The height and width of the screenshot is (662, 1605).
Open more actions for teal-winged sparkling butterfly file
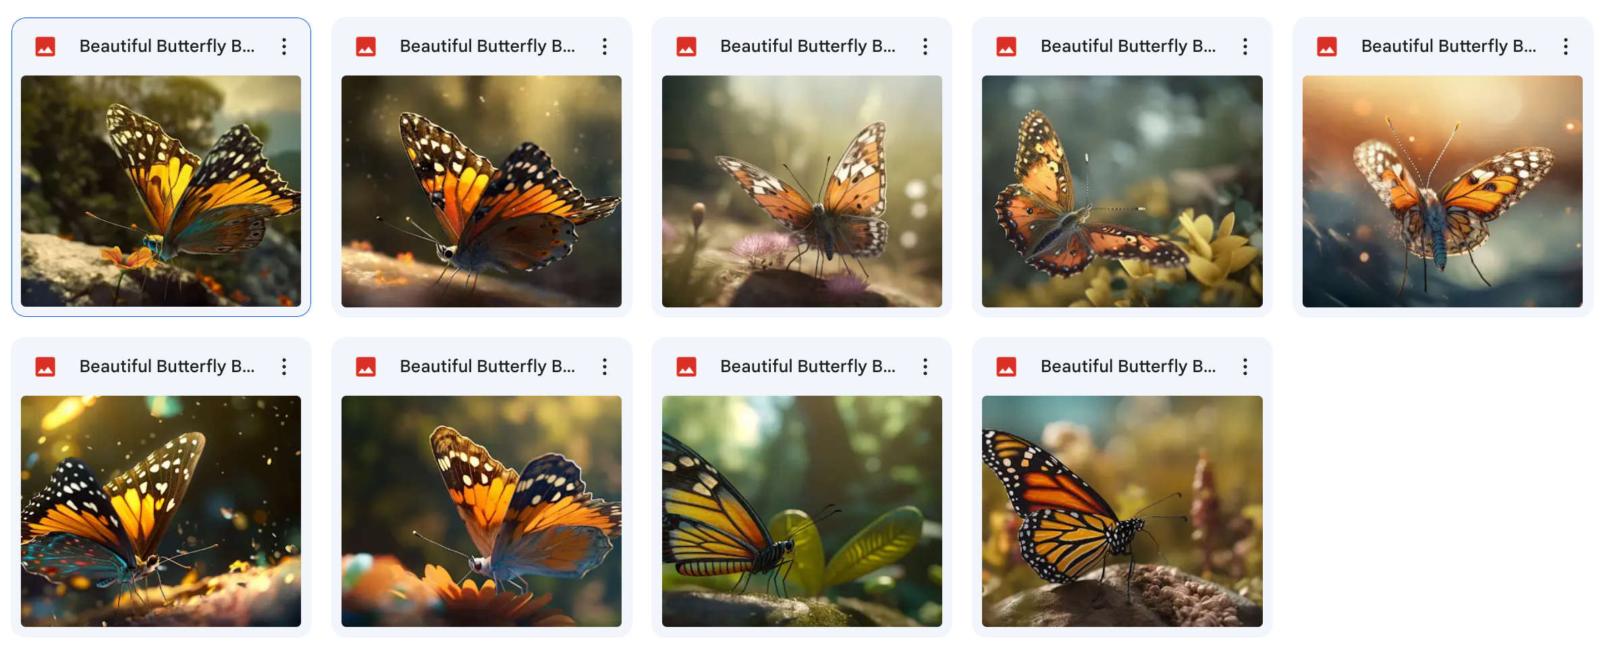click(284, 367)
